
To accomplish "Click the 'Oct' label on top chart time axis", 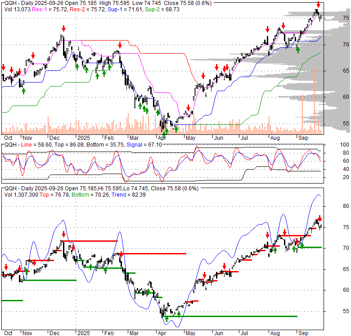I will point(8,138).
